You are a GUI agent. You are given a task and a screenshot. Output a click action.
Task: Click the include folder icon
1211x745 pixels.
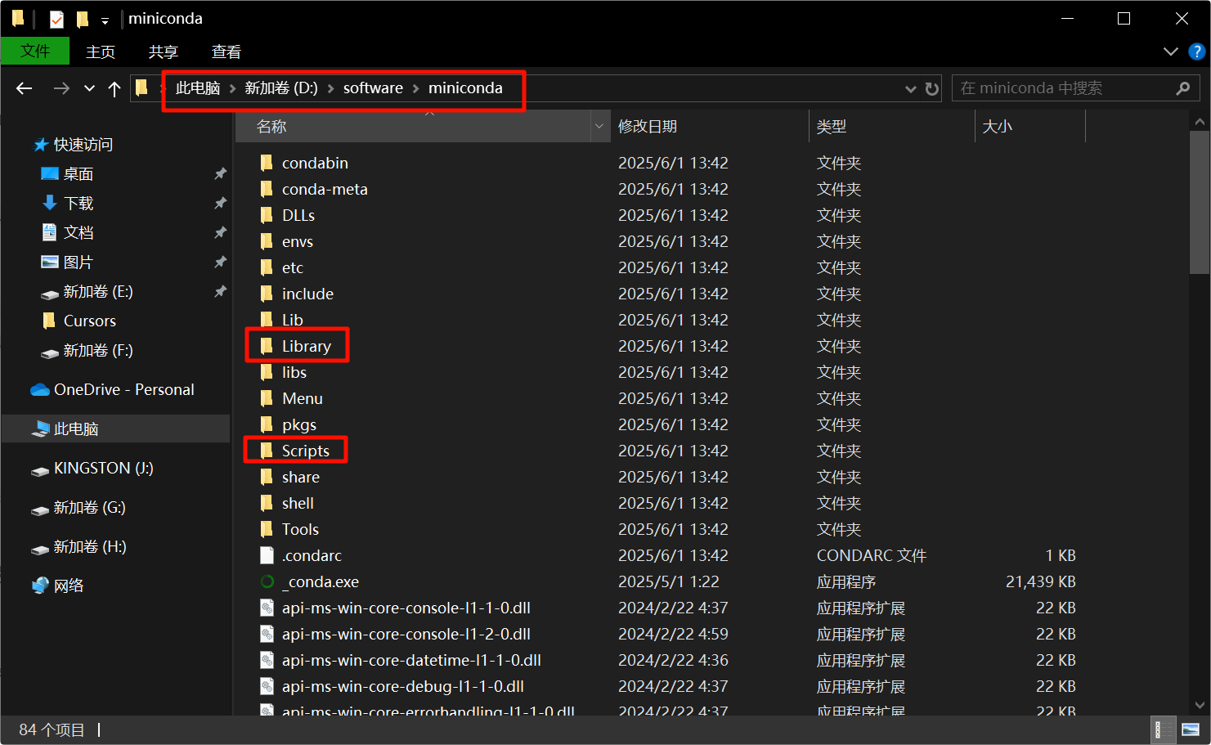(x=267, y=294)
